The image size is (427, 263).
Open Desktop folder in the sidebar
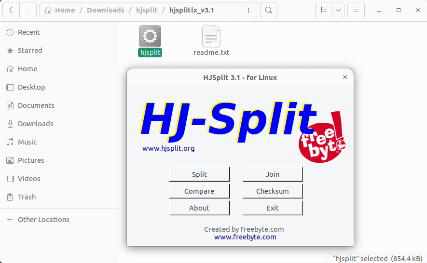59,87
